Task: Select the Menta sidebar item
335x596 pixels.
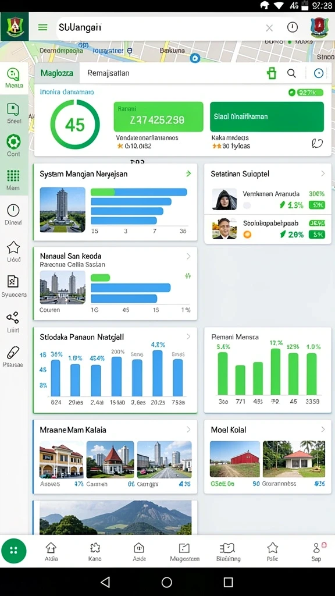Action: coord(14,78)
